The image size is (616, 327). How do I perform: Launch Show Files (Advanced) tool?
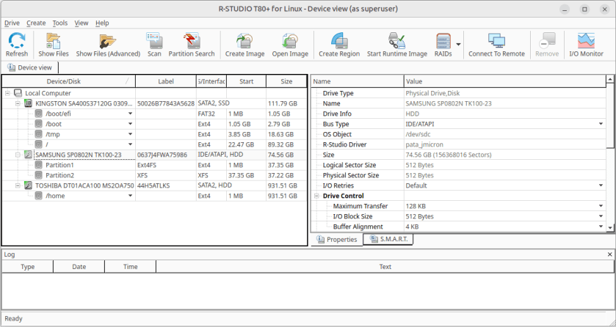point(108,41)
